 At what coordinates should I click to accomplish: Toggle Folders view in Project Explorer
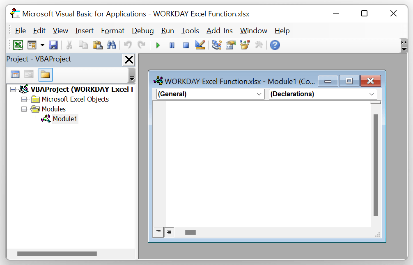click(45, 75)
